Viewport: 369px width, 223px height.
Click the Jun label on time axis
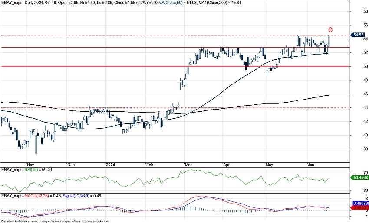pyautogui.click(x=311, y=165)
